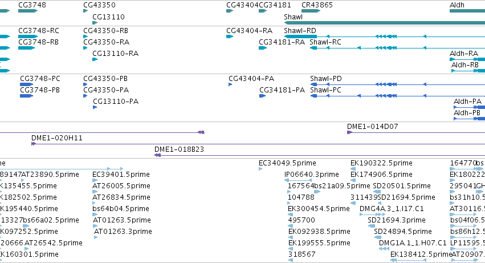This screenshot has width=485, height=263.
Task: Select the 104788 feature label
Action: tap(301, 197)
